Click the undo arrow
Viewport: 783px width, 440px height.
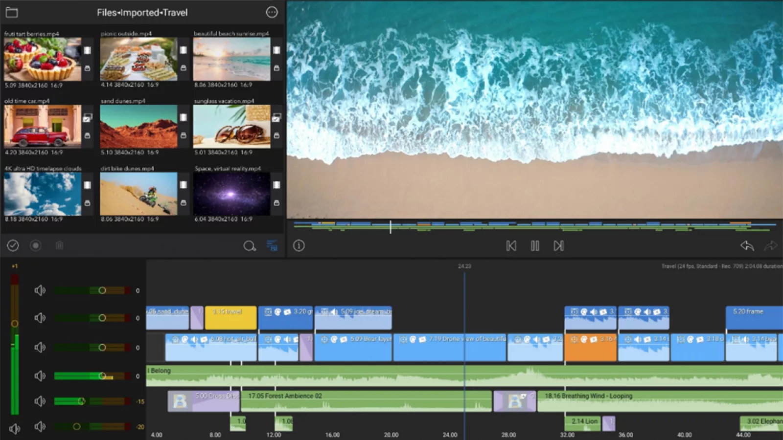(x=747, y=246)
